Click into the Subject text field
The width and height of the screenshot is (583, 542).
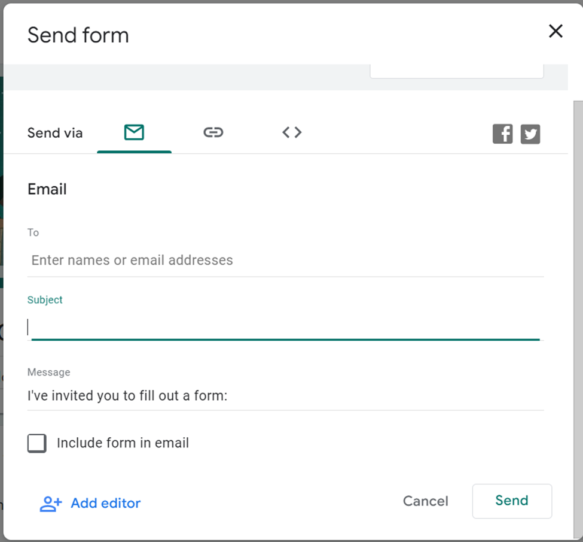point(285,327)
